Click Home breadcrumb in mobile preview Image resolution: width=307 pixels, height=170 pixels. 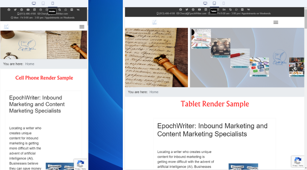30,64
